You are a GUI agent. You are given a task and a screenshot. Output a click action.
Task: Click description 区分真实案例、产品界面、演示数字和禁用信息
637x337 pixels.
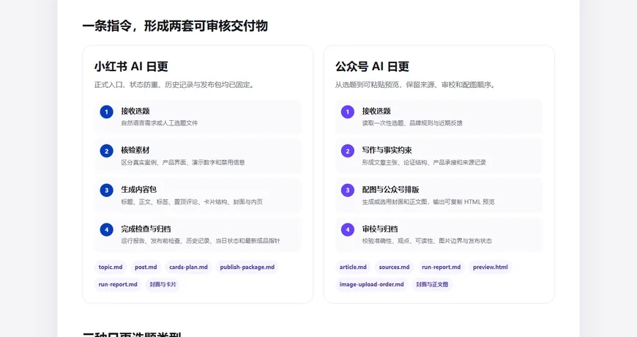coord(183,162)
